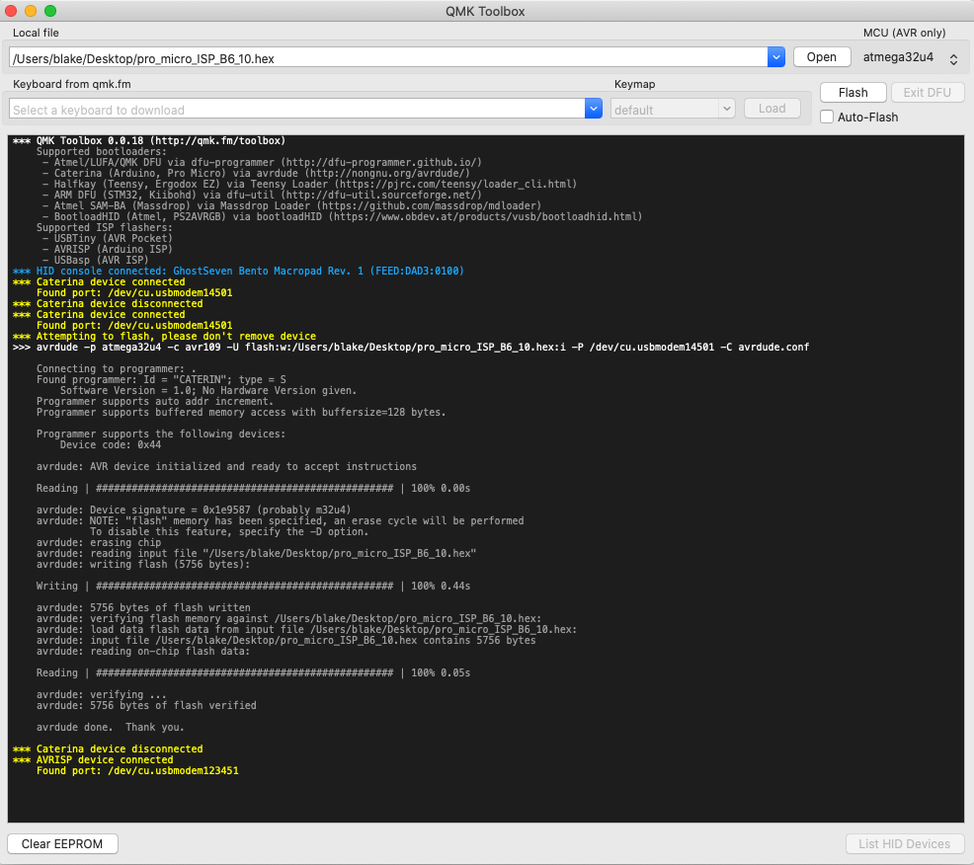Click the 'QMK Toolbox 0.0.18' header line
Screen dimensions: 974x865
pos(149,140)
